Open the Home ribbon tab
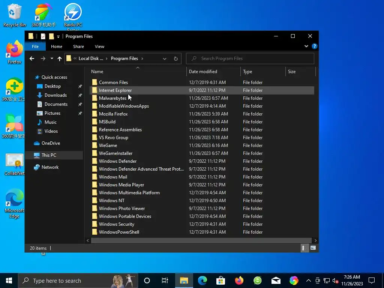 [57, 46]
